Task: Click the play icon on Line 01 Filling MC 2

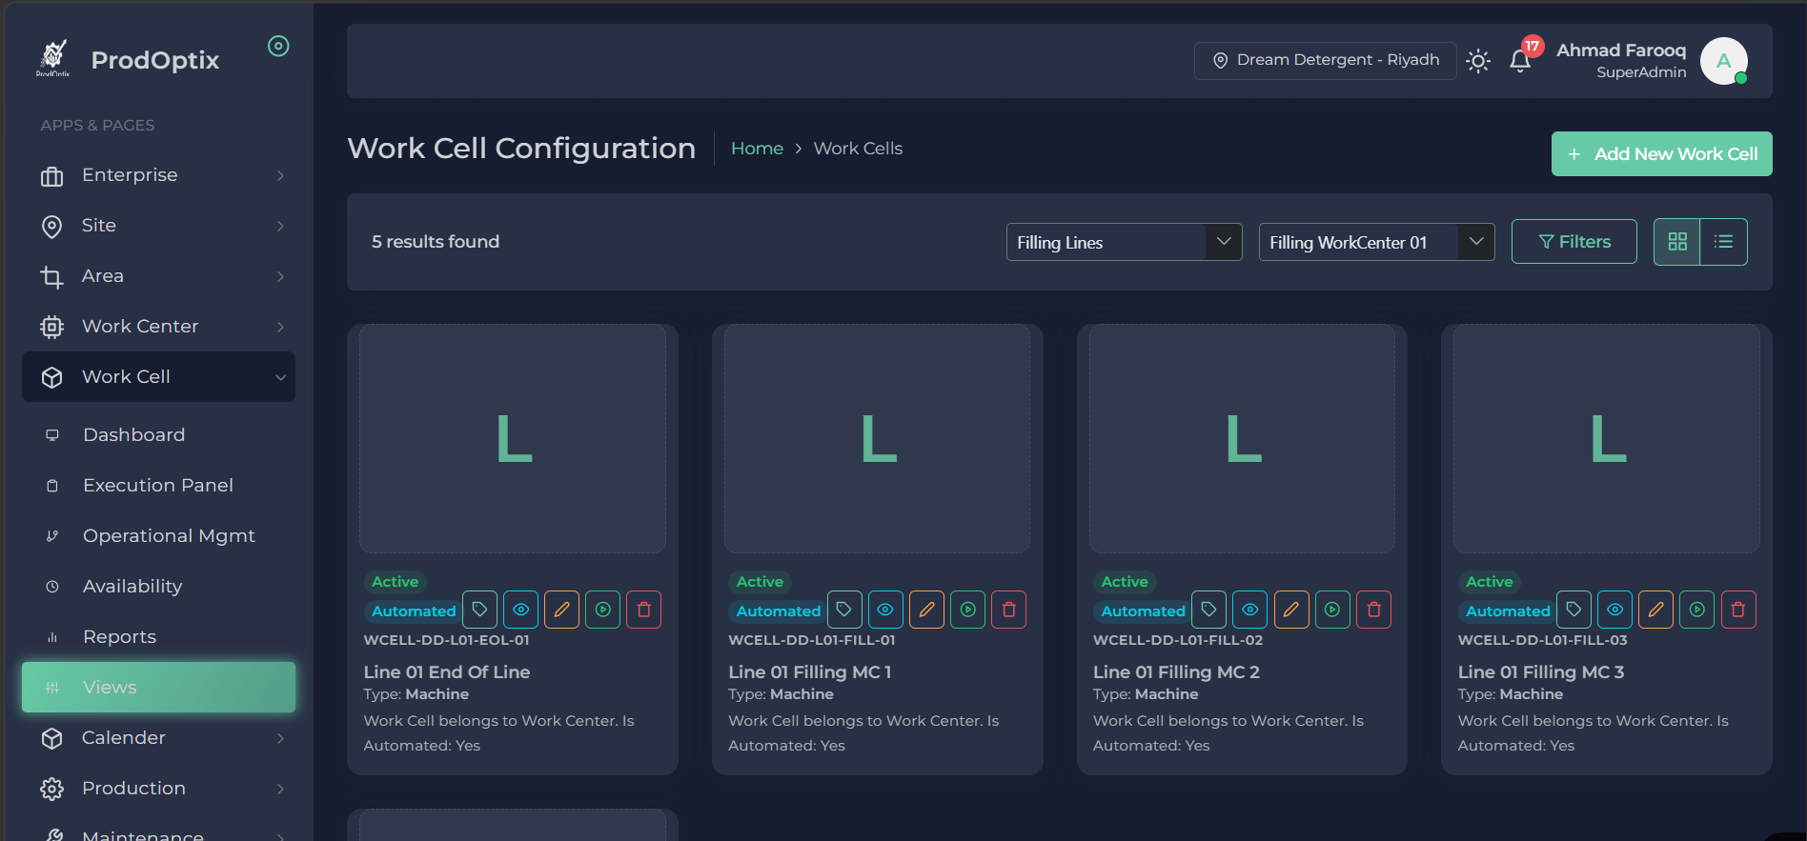Action: (1332, 610)
